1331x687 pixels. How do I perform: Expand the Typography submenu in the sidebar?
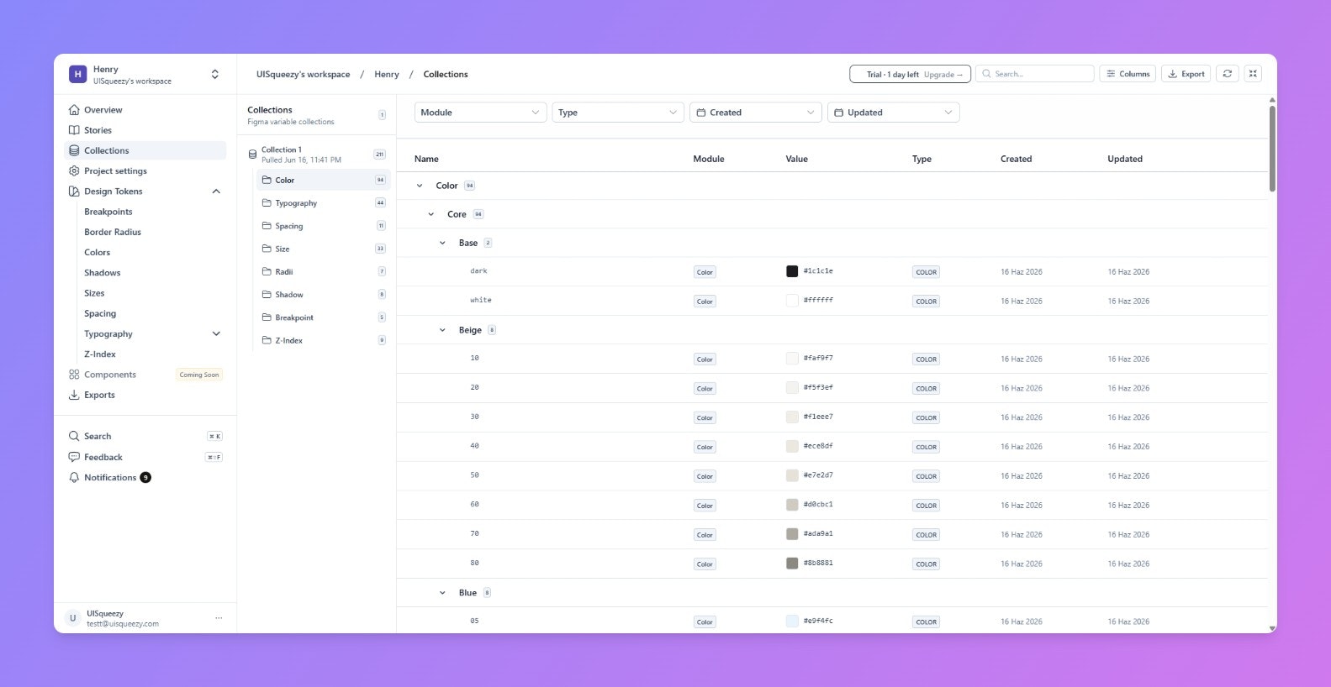(x=216, y=333)
